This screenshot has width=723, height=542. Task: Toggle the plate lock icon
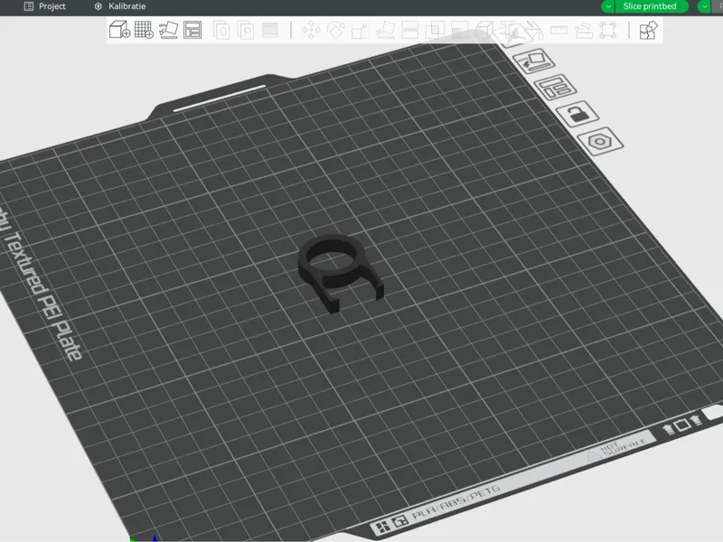click(x=577, y=114)
